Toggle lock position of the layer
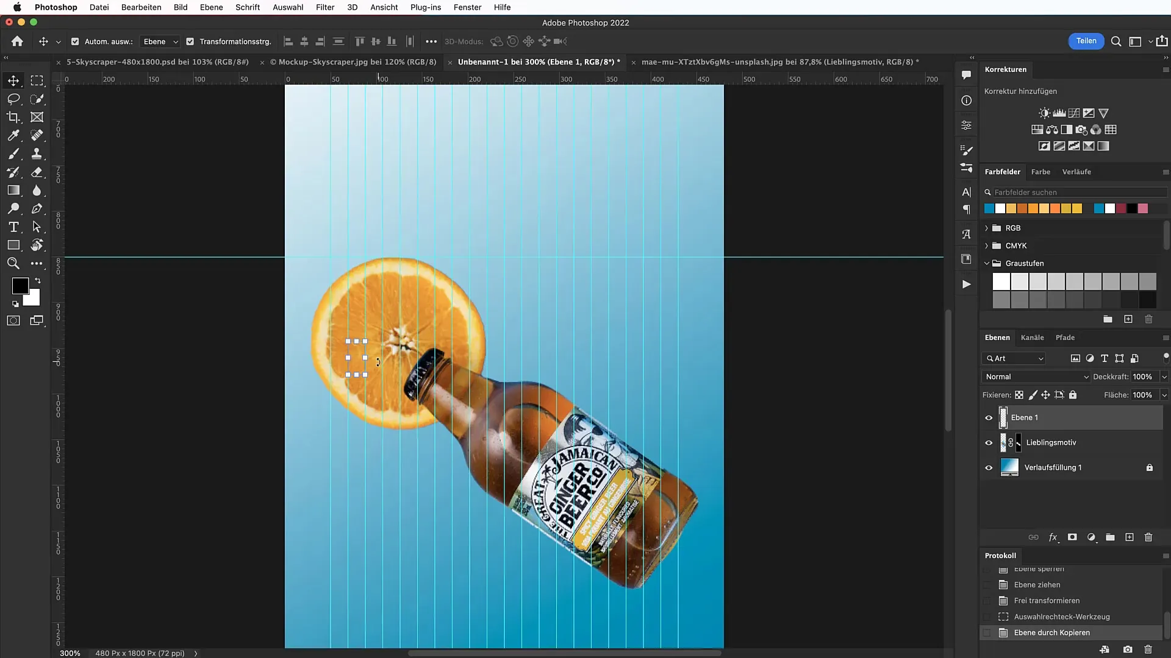Screen dimensions: 1171x658 pyautogui.click(x=1045, y=395)
